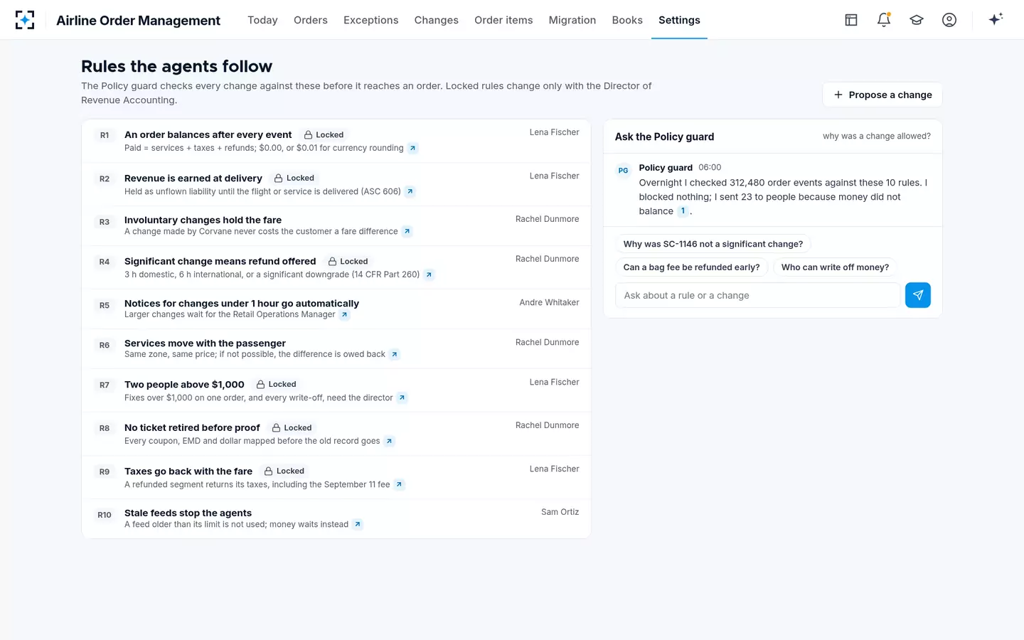This screenshot has width=1024, height=640.
Task: Open R5 notices rule arrow link
Action: tap(345, 314)
